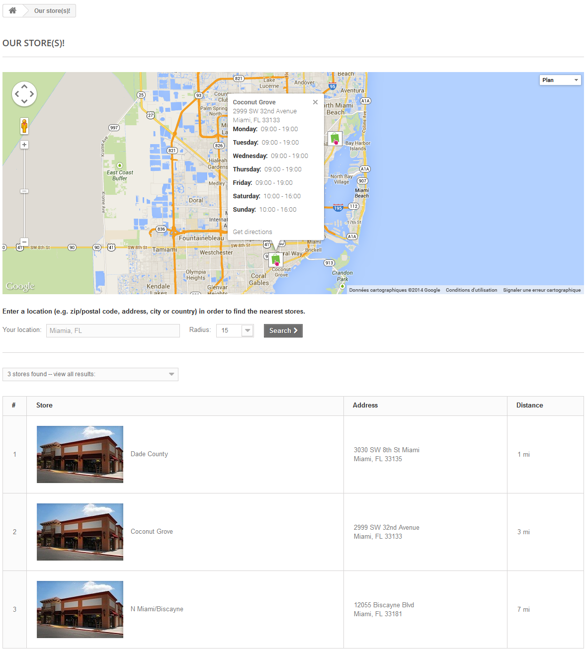Open Dade County store image
Viewport: 586px width, 651px height.
80,454
